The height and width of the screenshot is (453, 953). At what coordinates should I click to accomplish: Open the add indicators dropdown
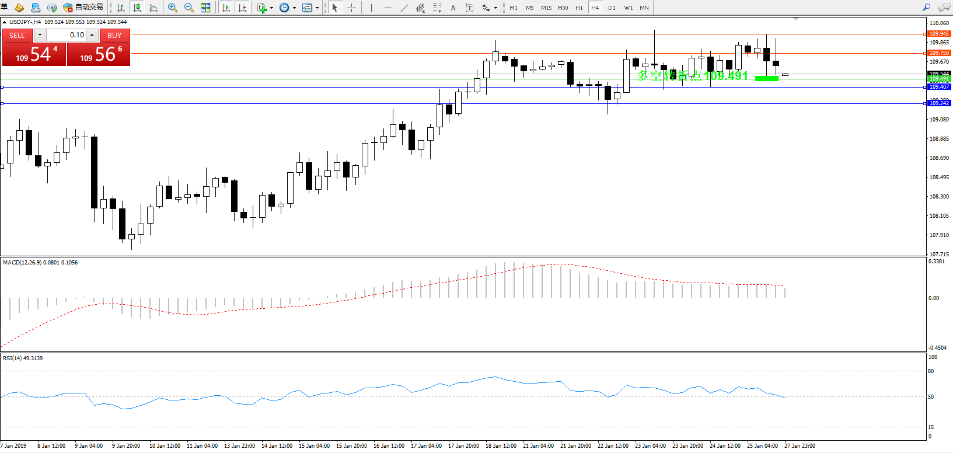tap(271, 8)
